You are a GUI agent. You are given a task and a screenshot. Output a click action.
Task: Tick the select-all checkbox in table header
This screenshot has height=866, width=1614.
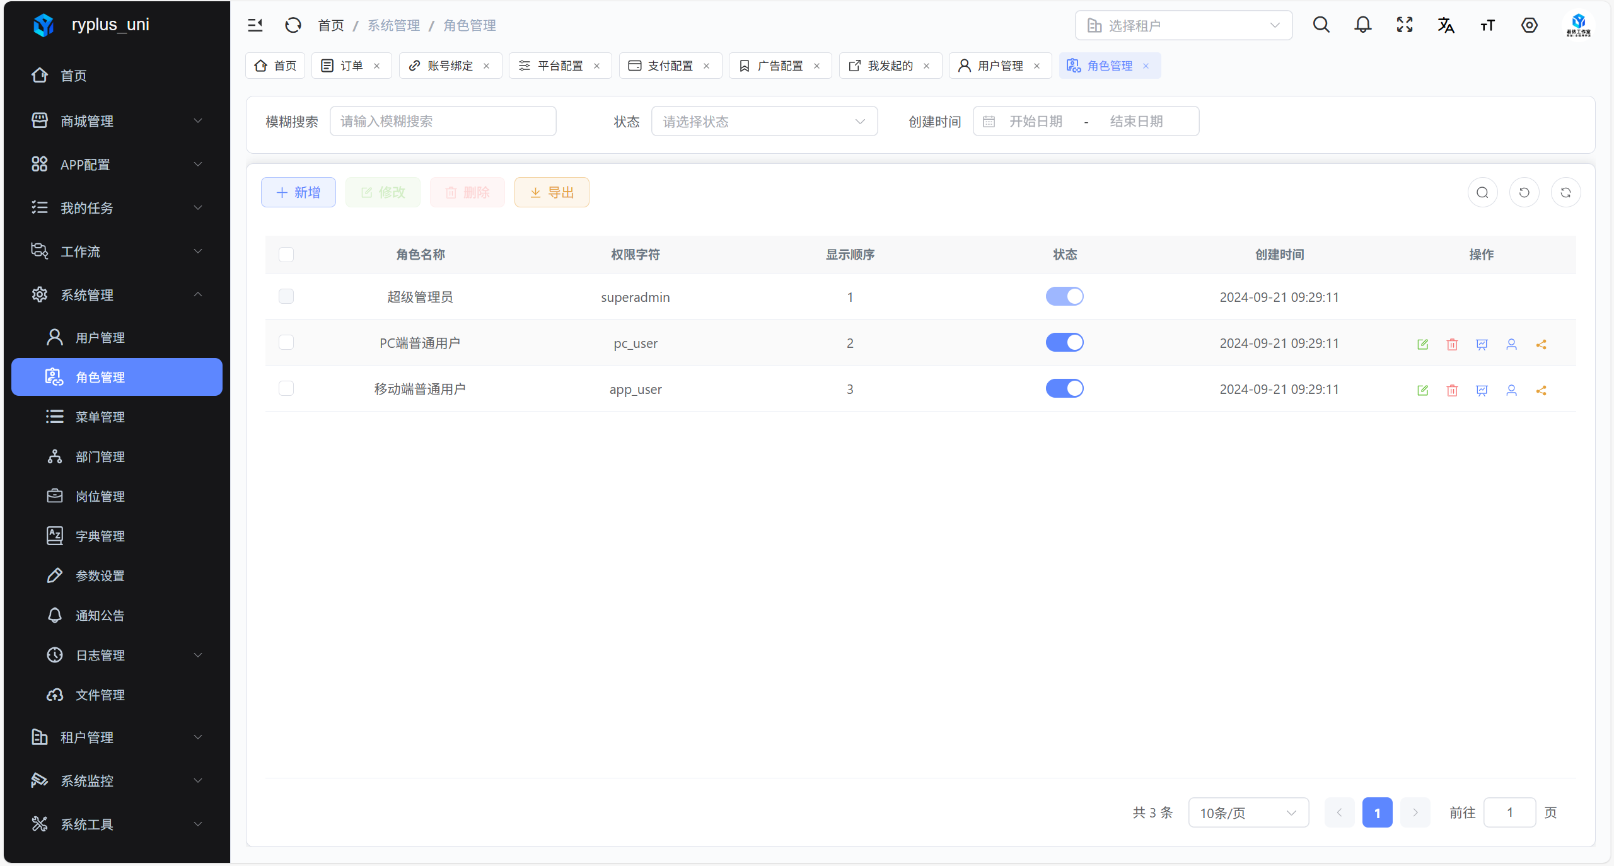(x=286, y=255)
